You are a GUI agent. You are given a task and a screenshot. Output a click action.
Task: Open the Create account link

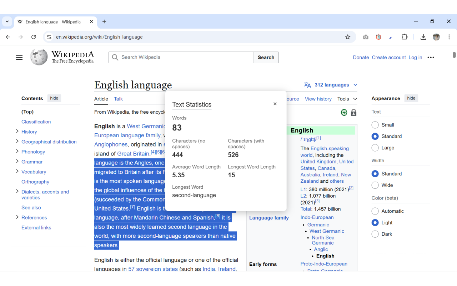click(x=389, y=57)
